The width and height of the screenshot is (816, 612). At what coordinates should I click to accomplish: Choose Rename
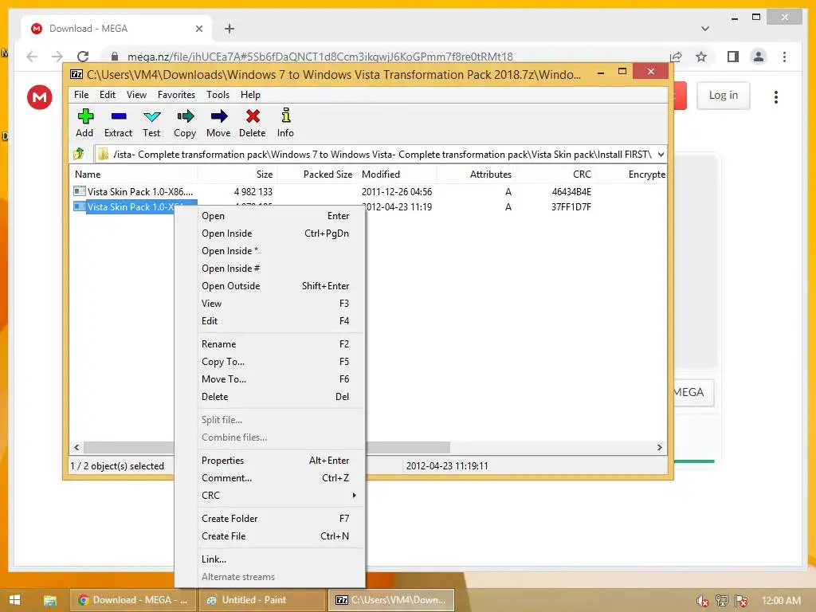pos(277,344)
